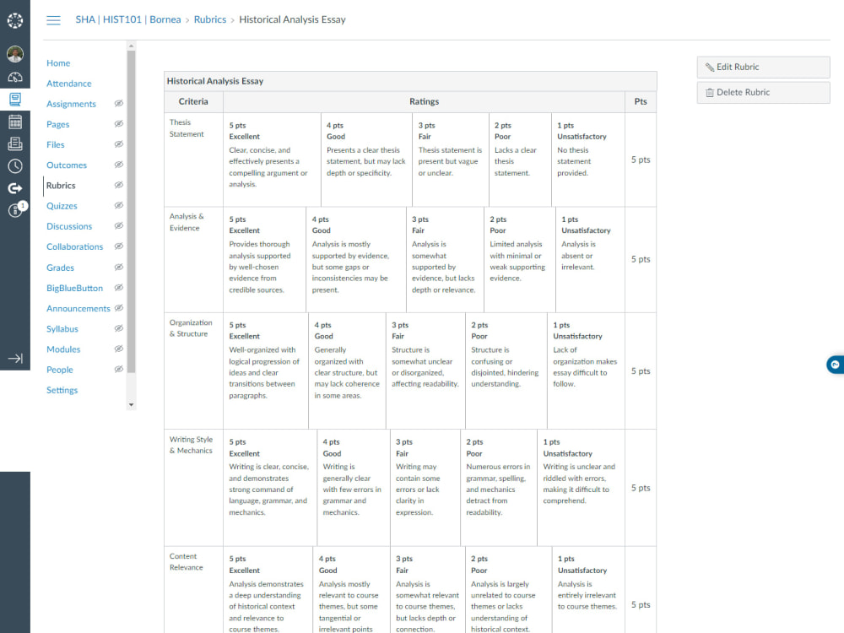
Task: Click the Ratings column header
Action: tap(424, 102)
